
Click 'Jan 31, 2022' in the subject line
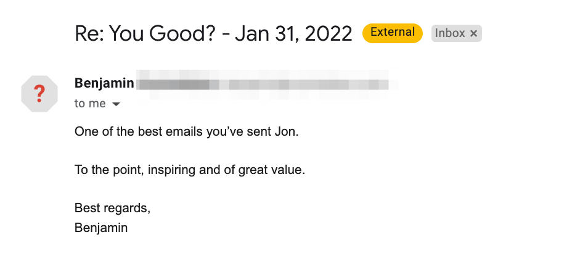tap(293, 33)
